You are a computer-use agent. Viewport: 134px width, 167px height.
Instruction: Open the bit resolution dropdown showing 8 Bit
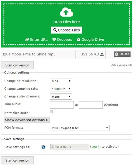(x=61, y=81)
